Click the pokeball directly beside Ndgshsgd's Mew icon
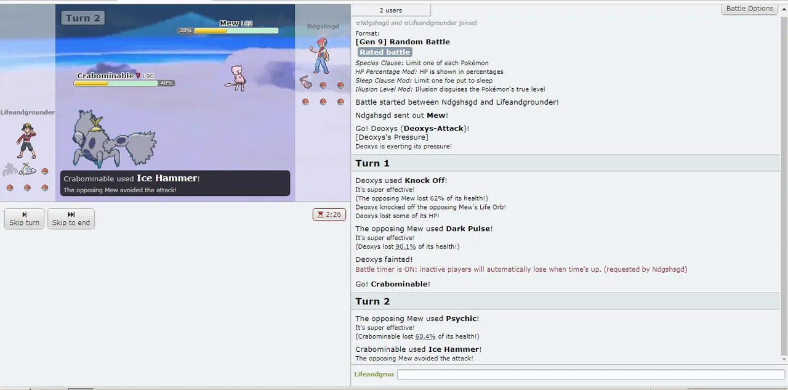788x390 pixels. coord(323,85)
